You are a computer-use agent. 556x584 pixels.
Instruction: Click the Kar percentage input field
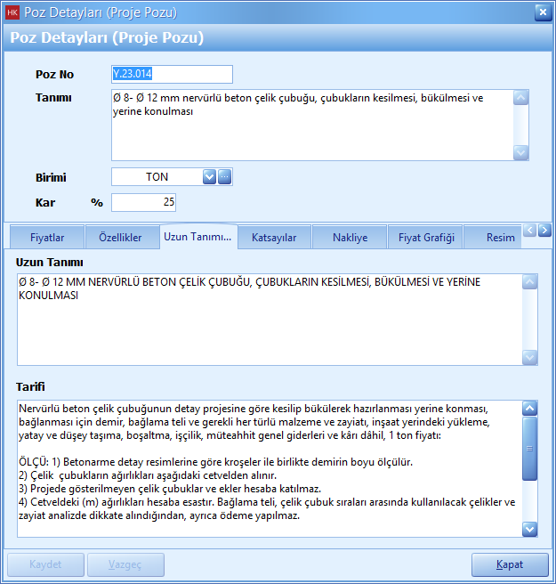[x=145, y=202]
